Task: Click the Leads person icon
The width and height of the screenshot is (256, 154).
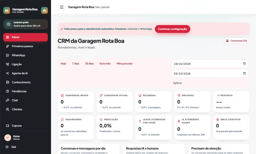Action: click(x=140, y=121)
